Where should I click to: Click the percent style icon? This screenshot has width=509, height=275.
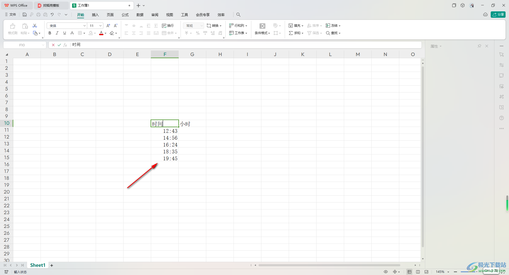198,33
